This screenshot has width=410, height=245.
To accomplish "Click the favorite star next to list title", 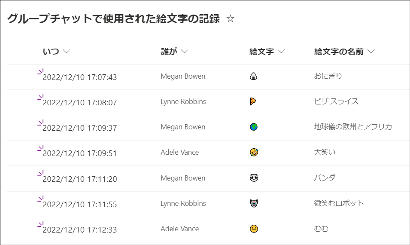I will pyautogui.click(x=231, y=18).
